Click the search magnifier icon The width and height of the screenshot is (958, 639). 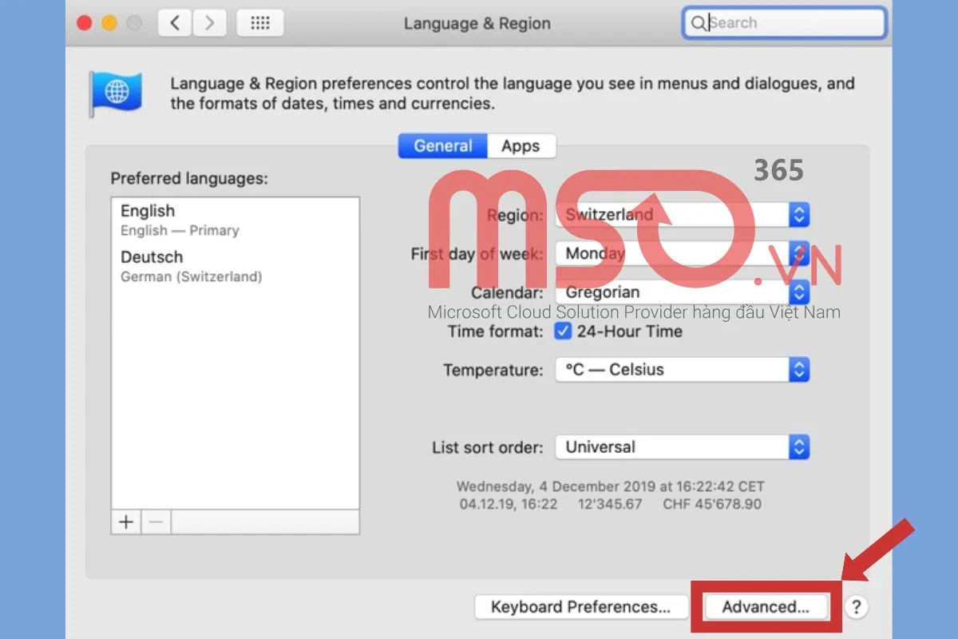click(698, 23)
